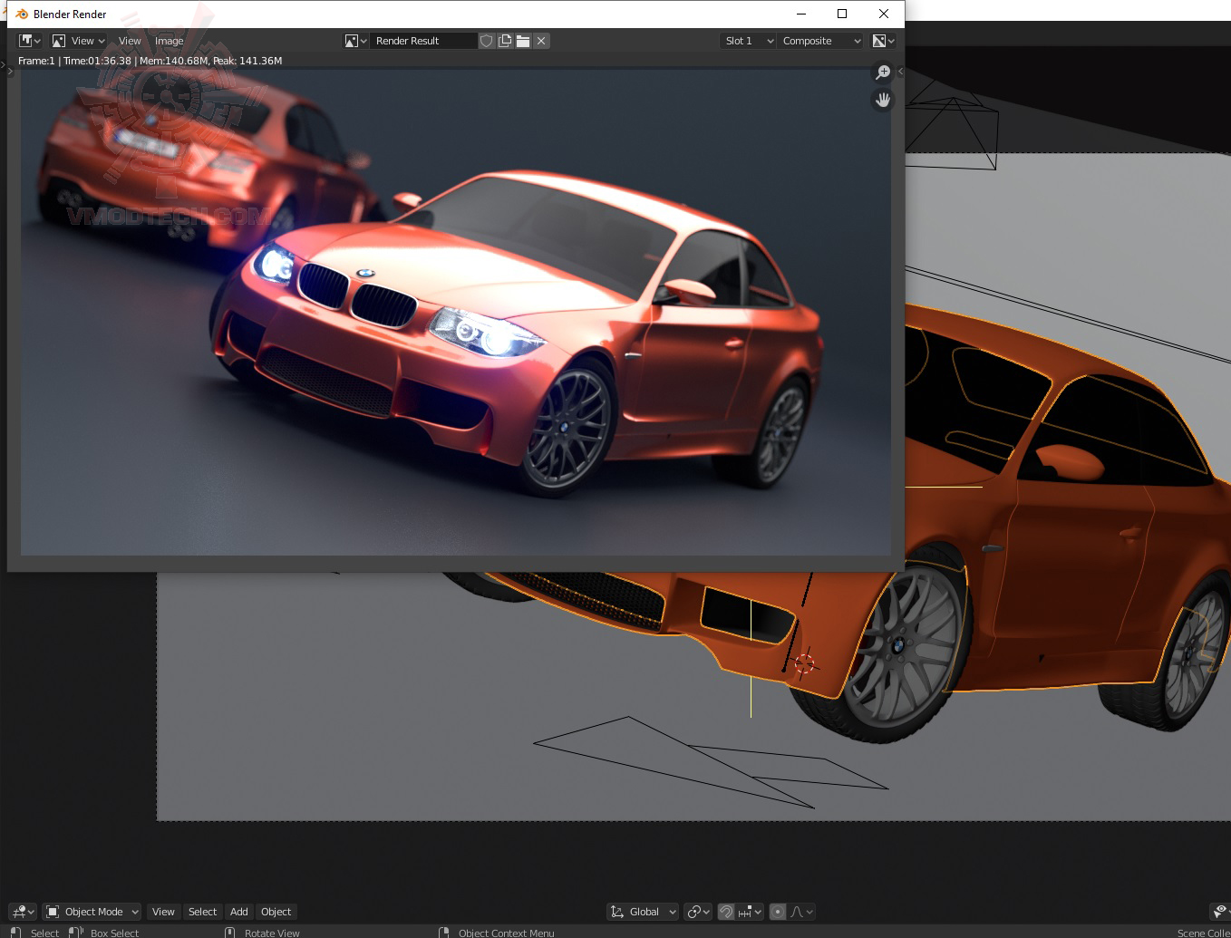Click the zoom magnifier gizmo in render view
Viewport: 1231px width, 938px height.
pos(883,73)
